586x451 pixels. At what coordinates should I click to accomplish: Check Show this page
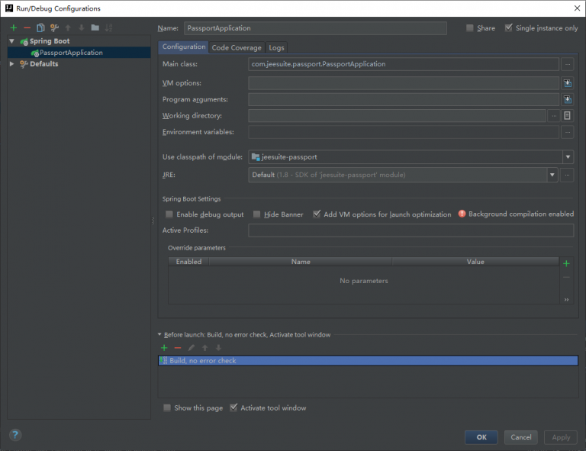point(167,408)
